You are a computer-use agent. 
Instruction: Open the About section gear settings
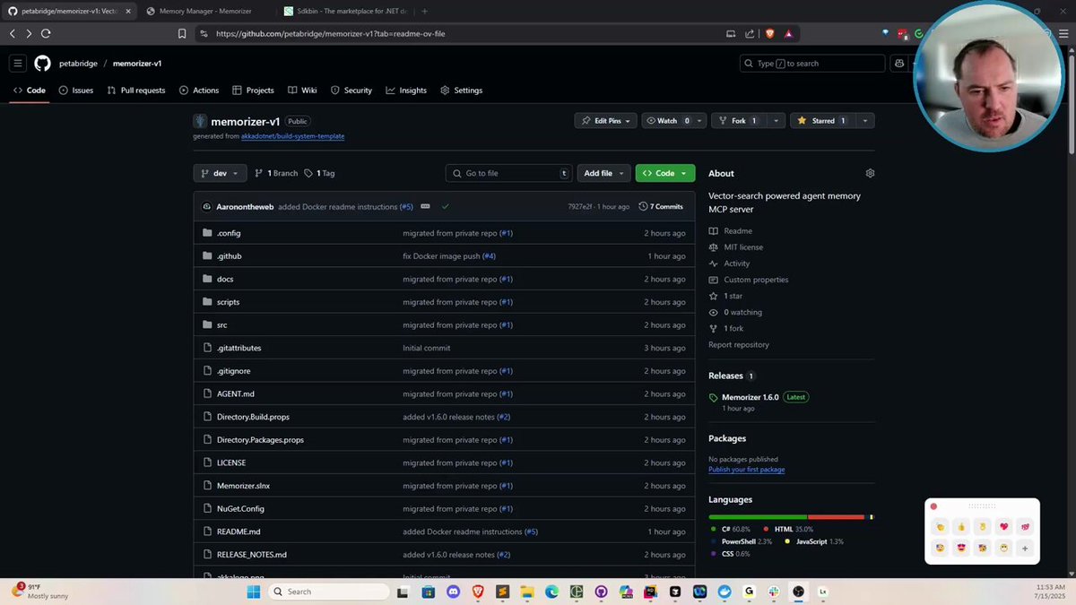click(870, 173)
